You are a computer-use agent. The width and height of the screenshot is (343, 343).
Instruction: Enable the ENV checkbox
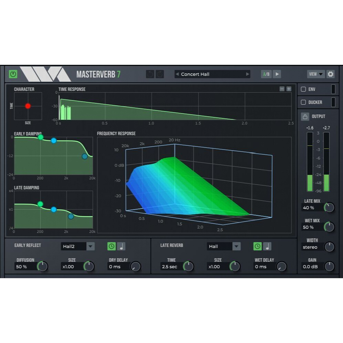point(303,89)
